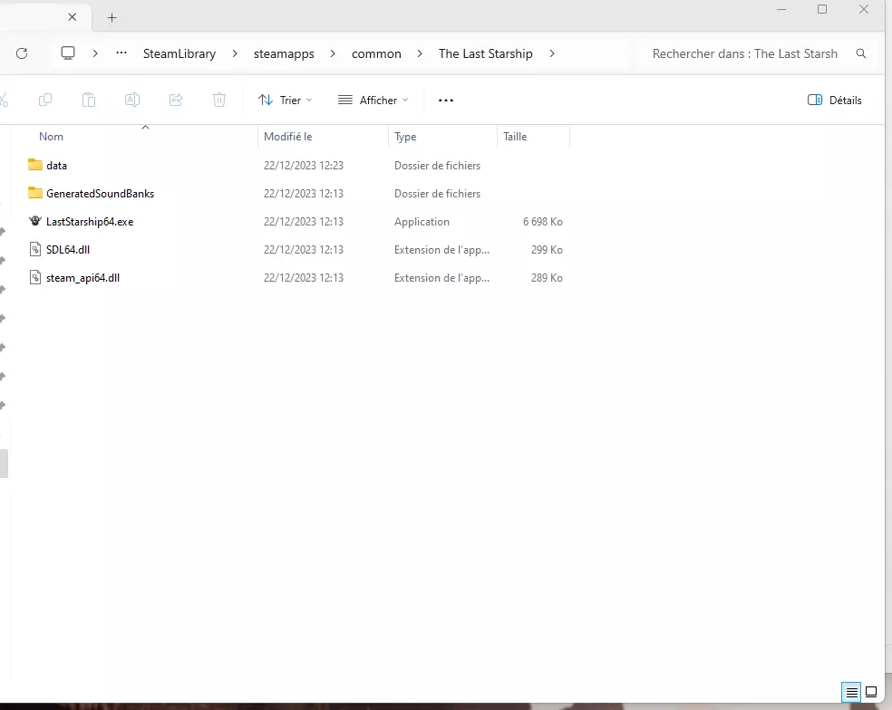
Task: Expand chevron after The Last Starship
Action: (x=552, y=53)
